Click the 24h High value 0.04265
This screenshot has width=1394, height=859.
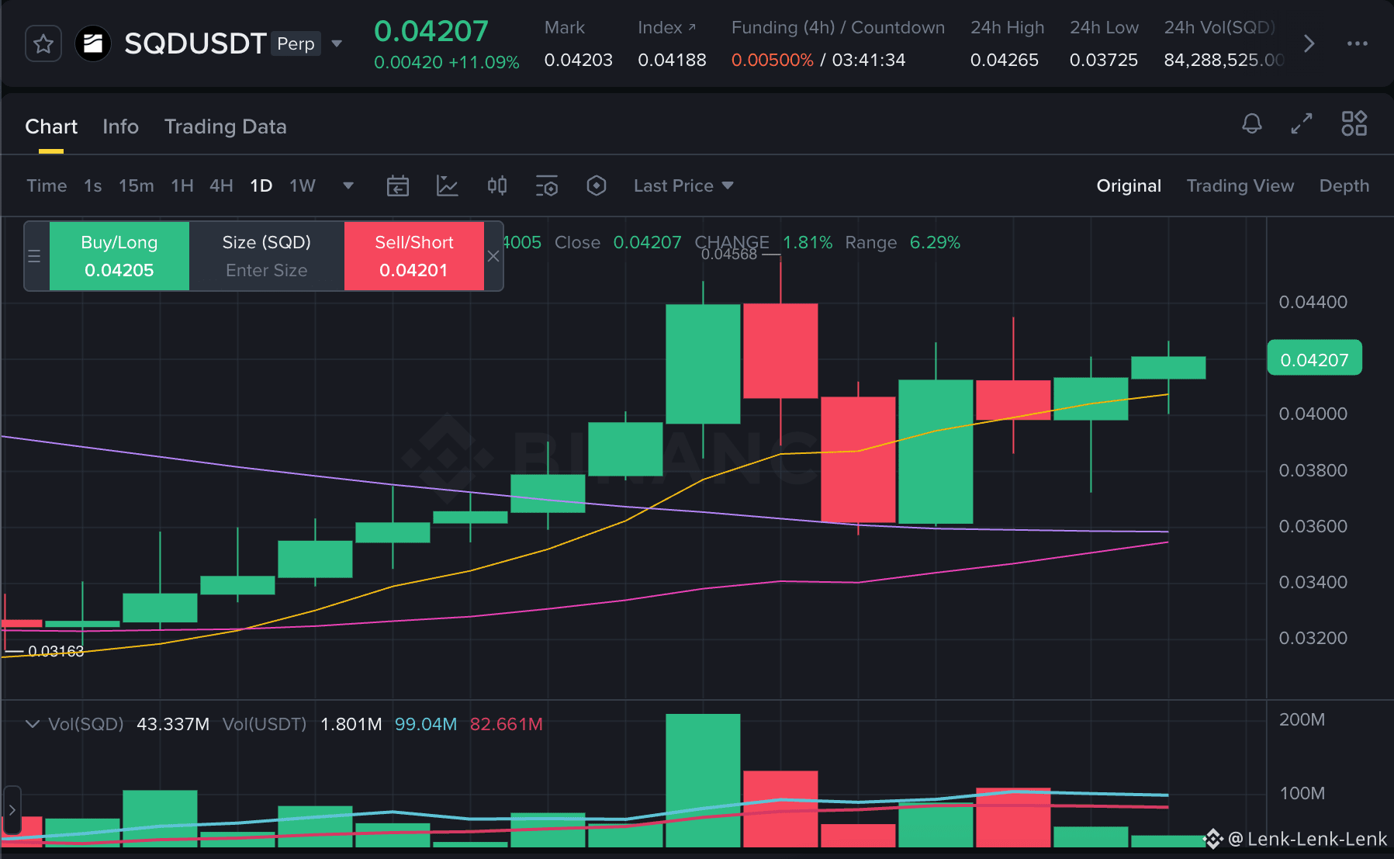(x=1005, y=60)
